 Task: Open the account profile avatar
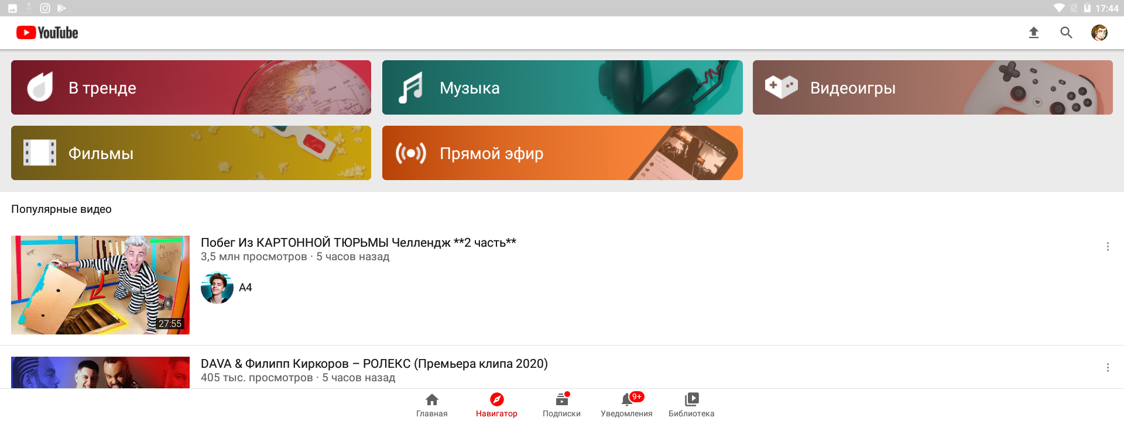point(1099,33)
